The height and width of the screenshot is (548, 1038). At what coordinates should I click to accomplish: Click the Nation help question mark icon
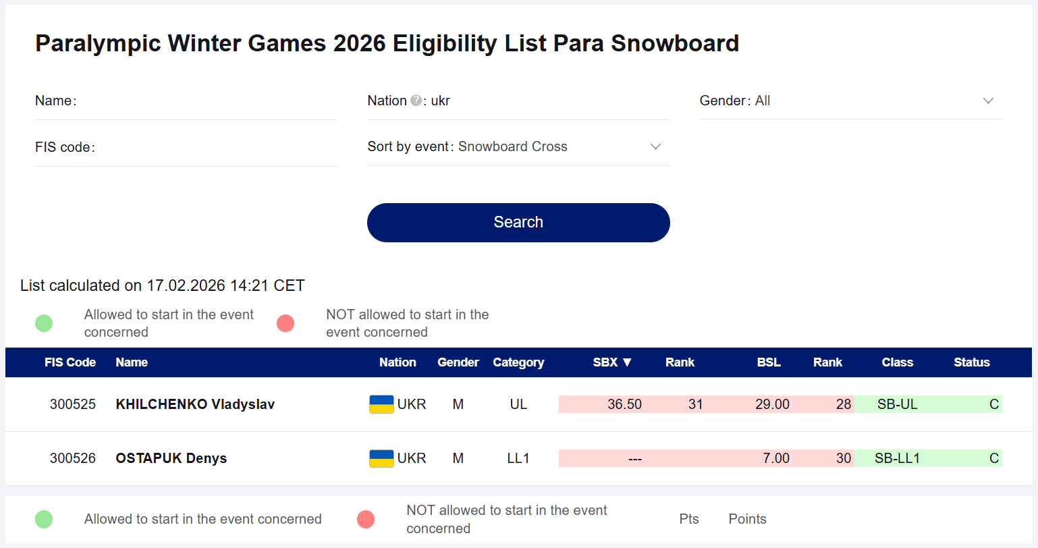coord(416,101)
